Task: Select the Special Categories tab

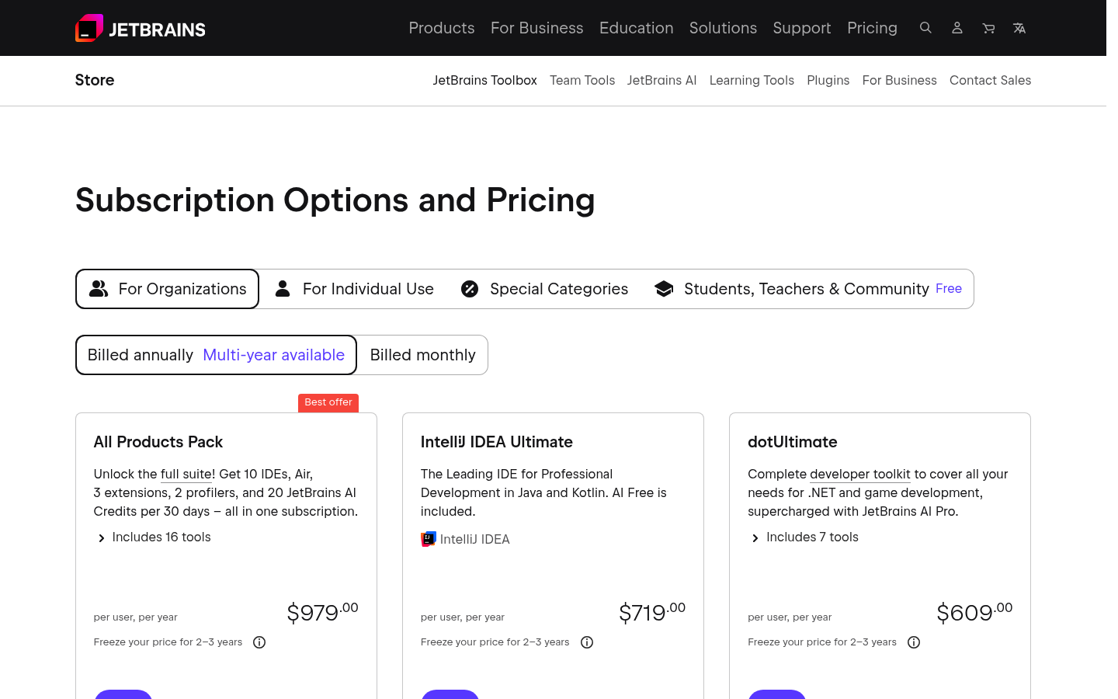Action: point(544,289)
